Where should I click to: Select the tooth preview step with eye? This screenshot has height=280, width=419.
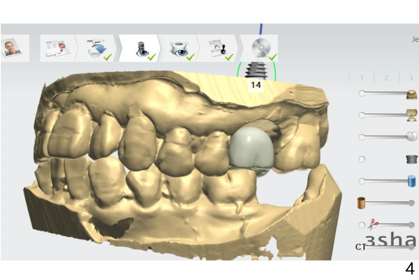pos(178,48)
